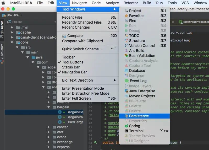Image resolution: width=209 pixels, height=150 pixels.
Task: Select Recently Changed Files
Action: [88, 22]
